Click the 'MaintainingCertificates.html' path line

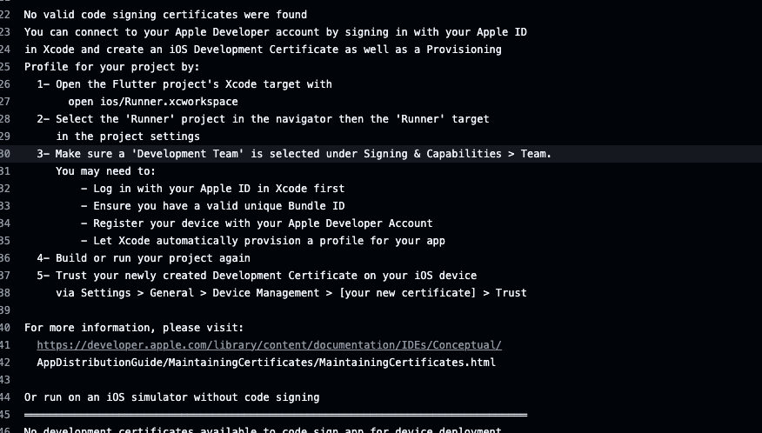(266, 363)
